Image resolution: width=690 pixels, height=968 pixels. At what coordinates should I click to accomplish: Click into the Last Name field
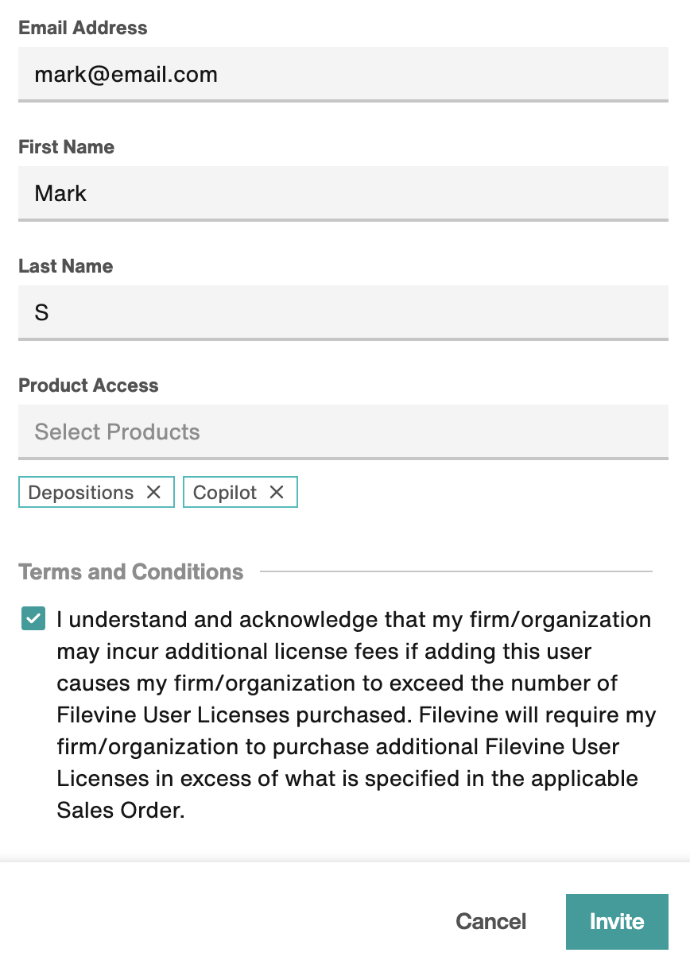(x=343, y=312)
